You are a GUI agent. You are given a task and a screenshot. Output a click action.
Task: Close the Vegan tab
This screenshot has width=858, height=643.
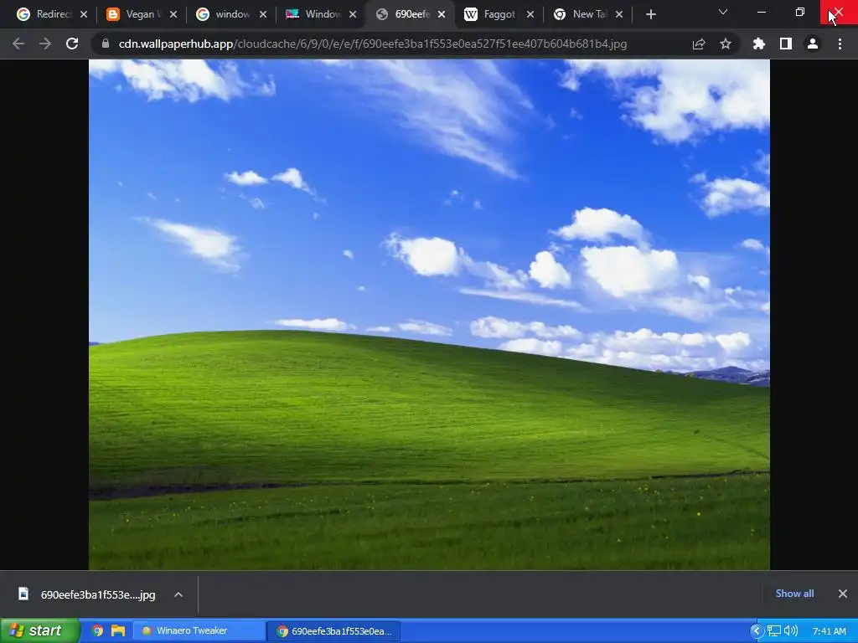click(x=173, y=14)
